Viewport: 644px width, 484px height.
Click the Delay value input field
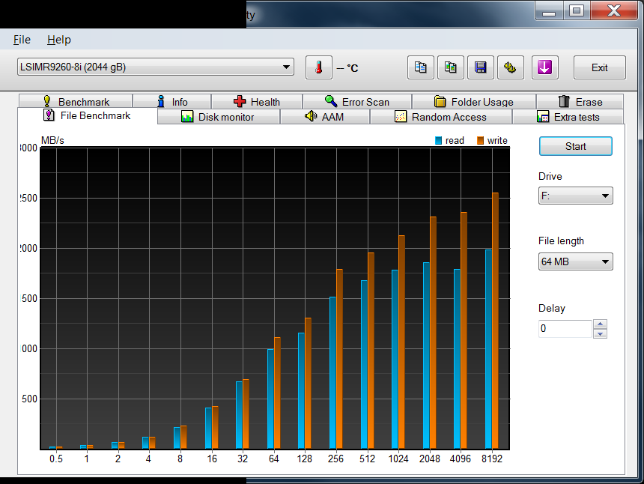pos(565,329)
